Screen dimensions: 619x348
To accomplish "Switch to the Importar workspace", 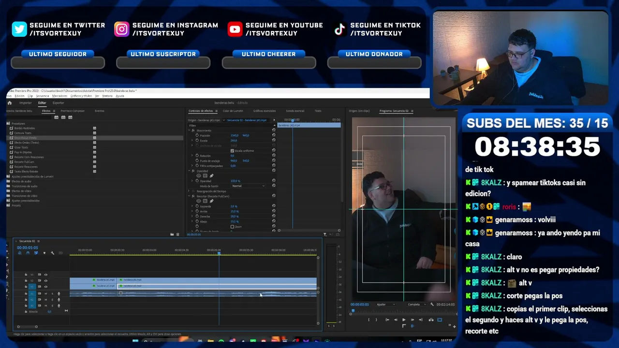I will (25, 103).
